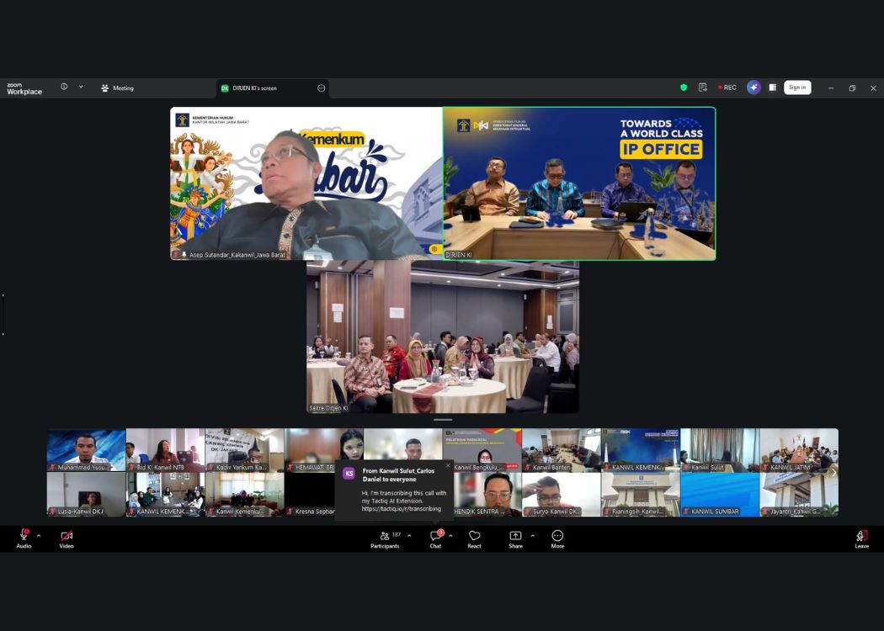Click the Sign in button
884x631 pixels.
point(797,87)
